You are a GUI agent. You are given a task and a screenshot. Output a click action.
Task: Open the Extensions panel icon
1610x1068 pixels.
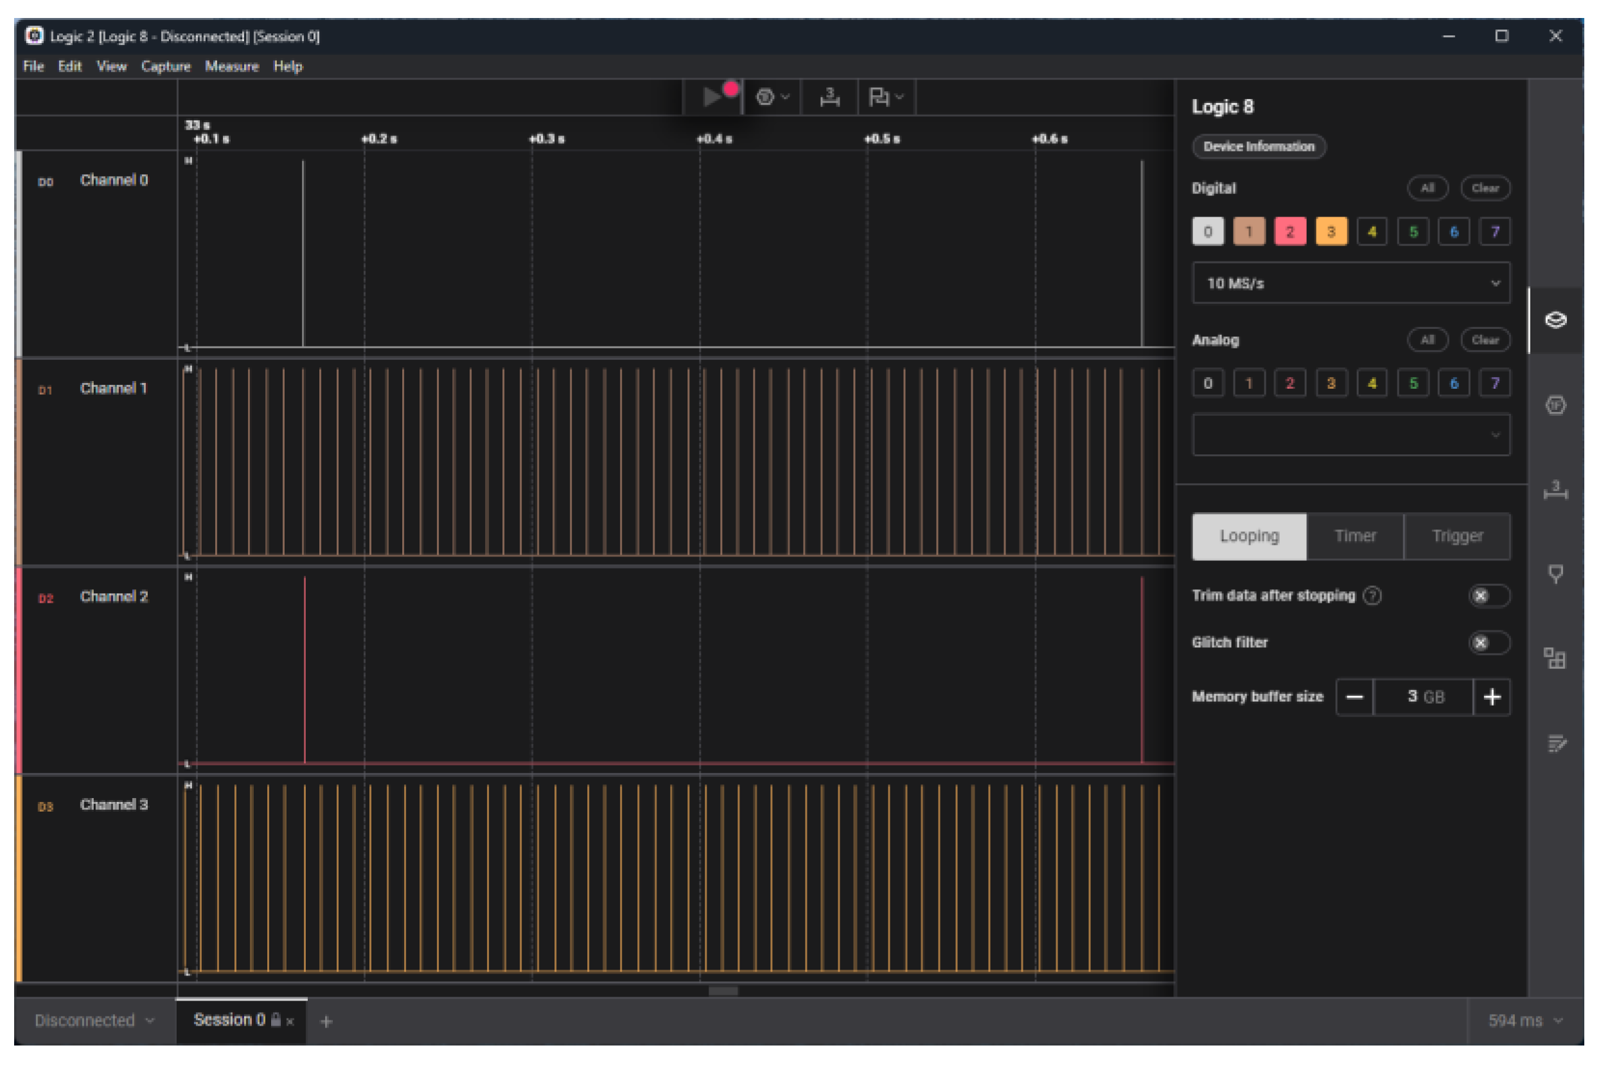[1555, 659]
